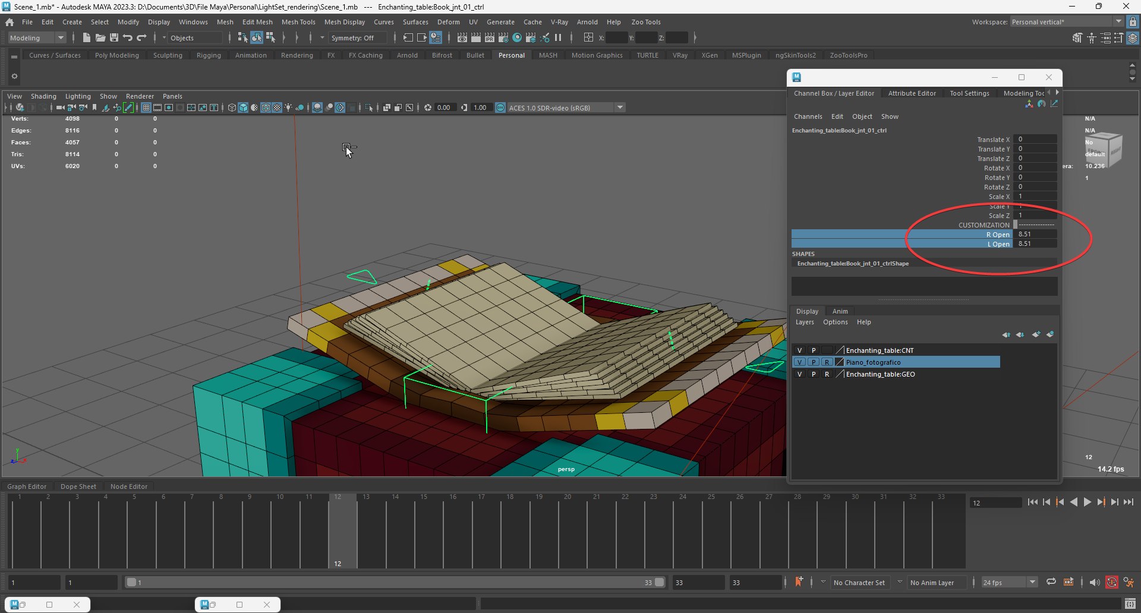Image resolution: width=1141 pixels, height=613 pixels.
Task: Redo the action with the toolbar arrow
Action: tap(141, 37)
